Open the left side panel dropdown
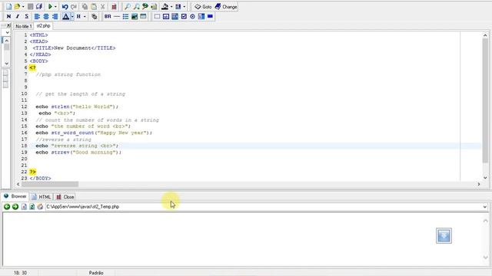 tap(7, 32)
